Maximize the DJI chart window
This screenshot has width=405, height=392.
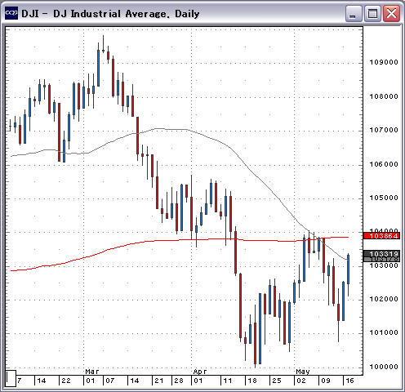pyautogui.click(x=372, y=13)
